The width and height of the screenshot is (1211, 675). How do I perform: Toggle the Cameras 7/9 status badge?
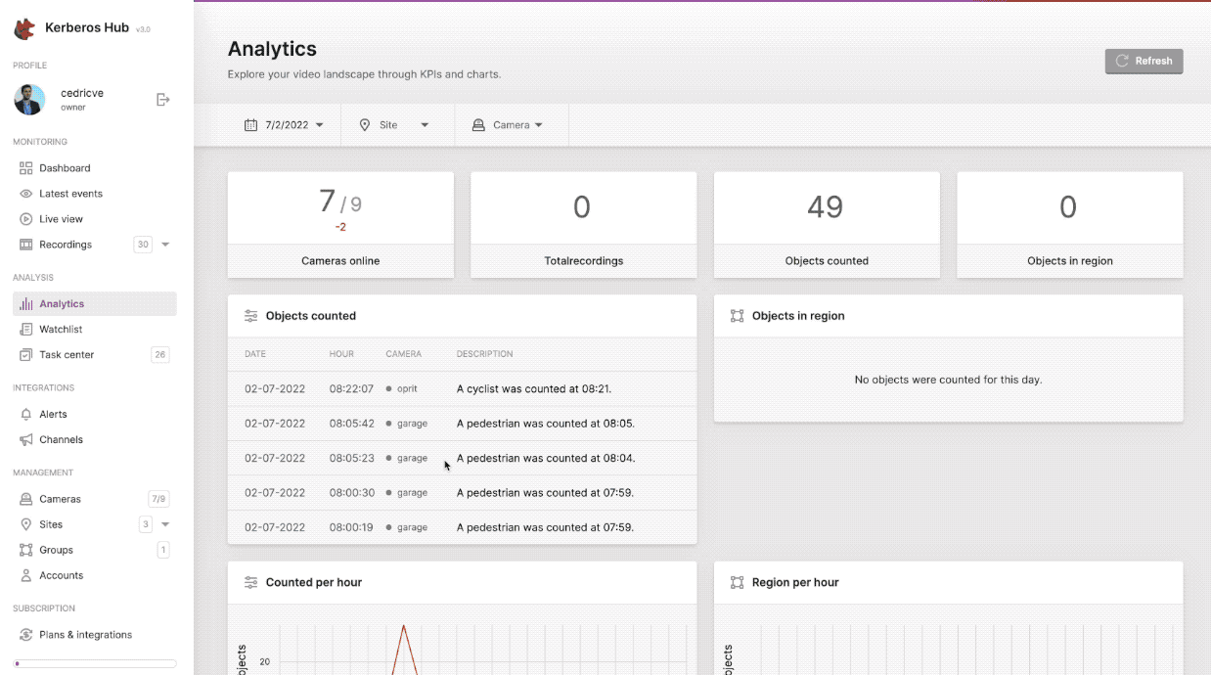157,499
